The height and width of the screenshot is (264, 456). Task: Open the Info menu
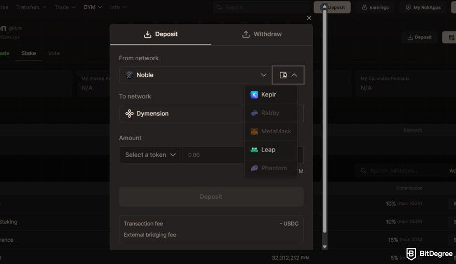click(118, 7)
